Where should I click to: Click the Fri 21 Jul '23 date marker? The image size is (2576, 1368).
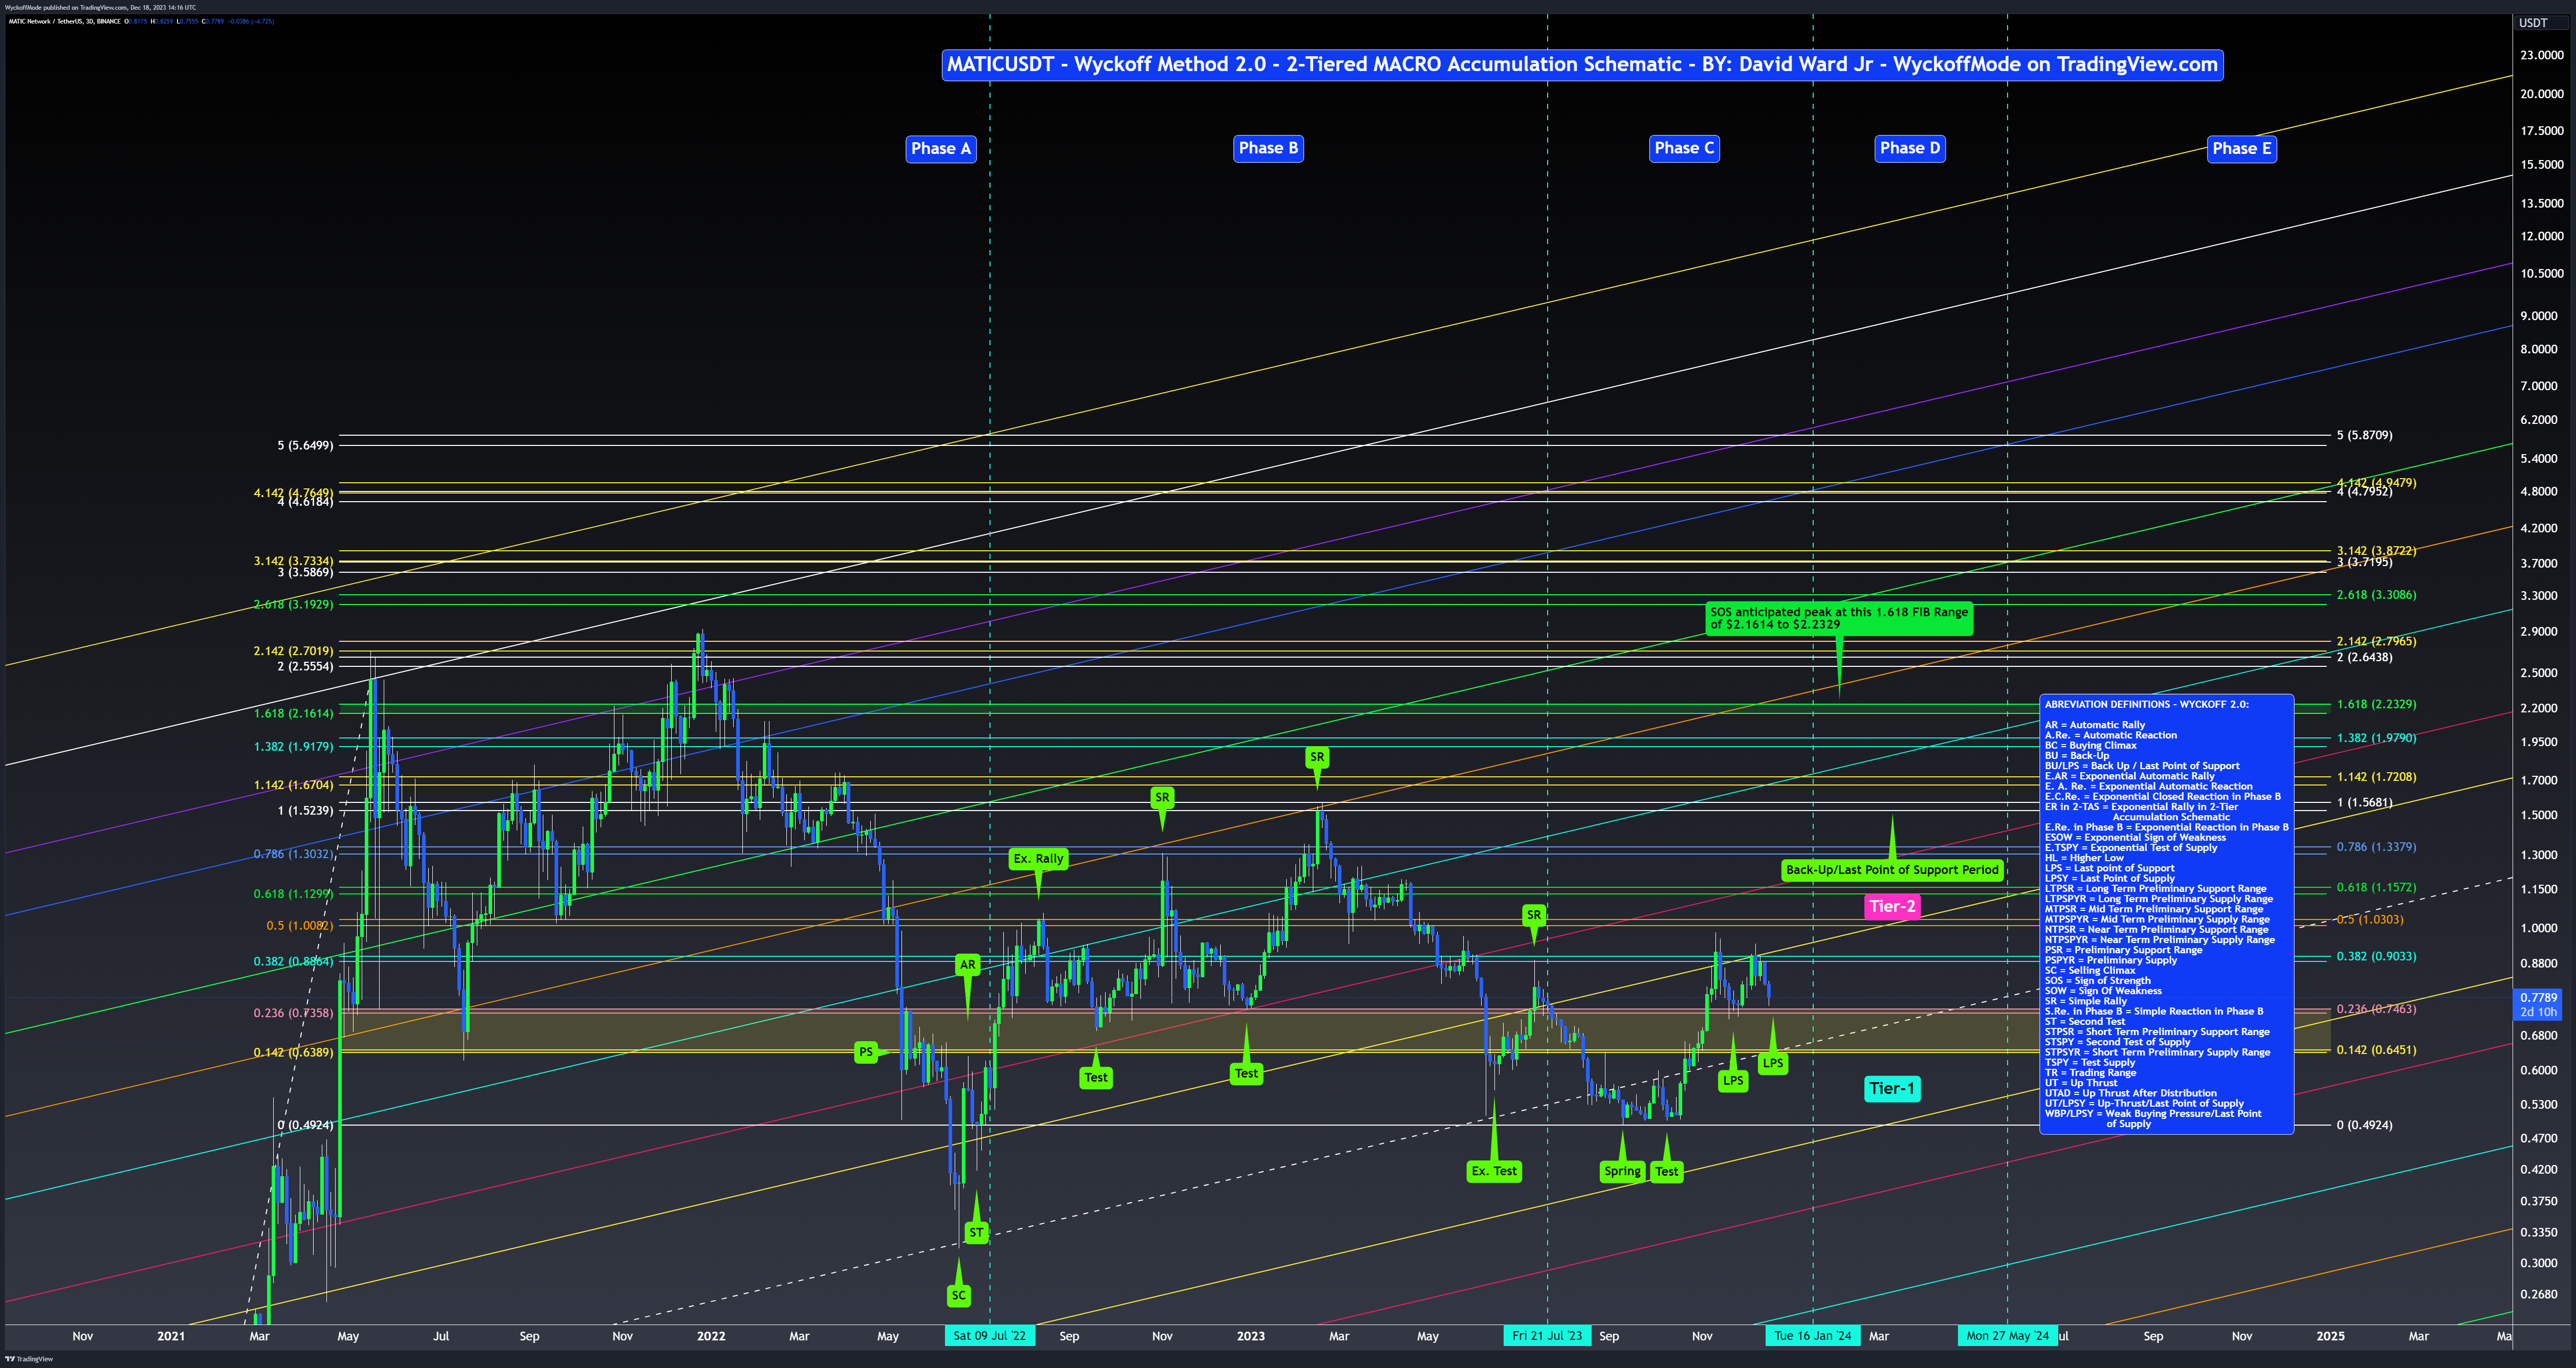click(x=1547, y=1336)
